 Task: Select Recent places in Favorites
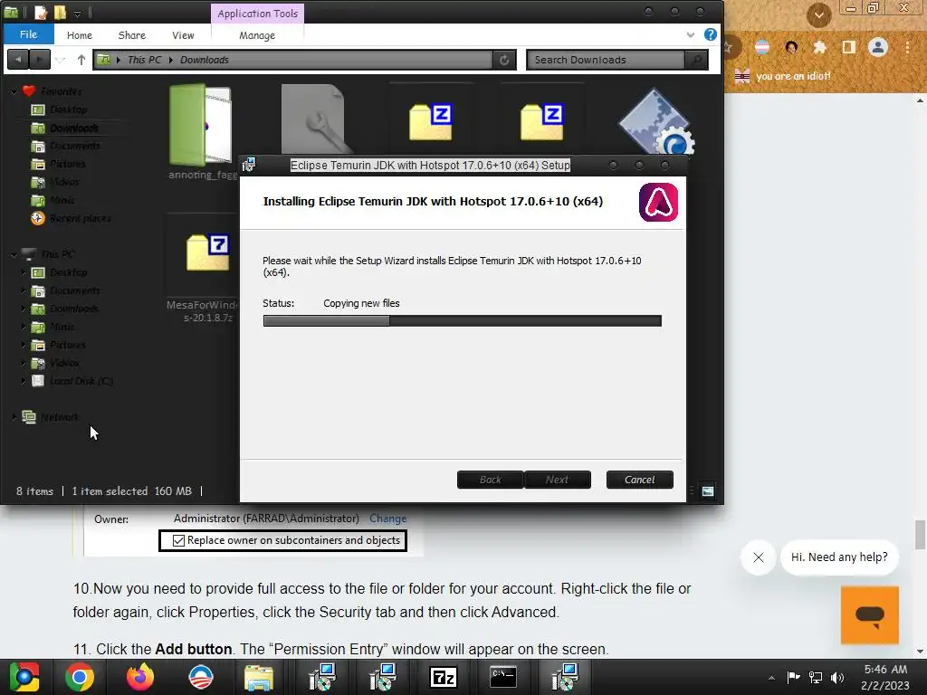point(81,219)
